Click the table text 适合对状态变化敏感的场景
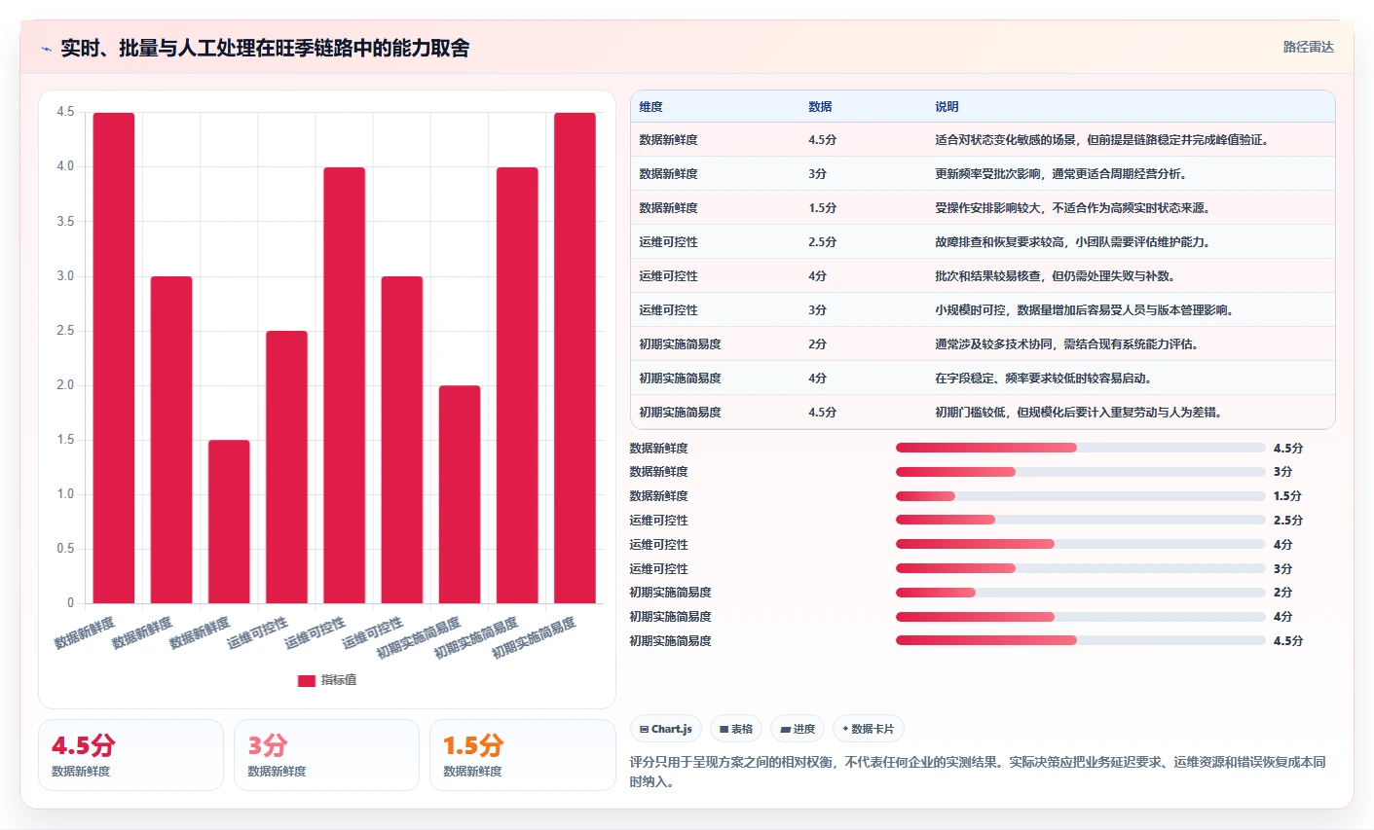Viewport: 1374px width, 830px height. (1006, 140)
